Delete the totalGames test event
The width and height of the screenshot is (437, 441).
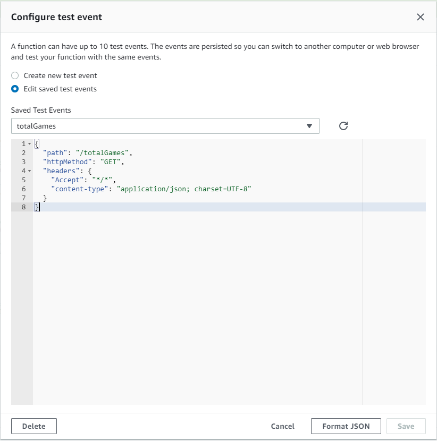click(34, 426)
